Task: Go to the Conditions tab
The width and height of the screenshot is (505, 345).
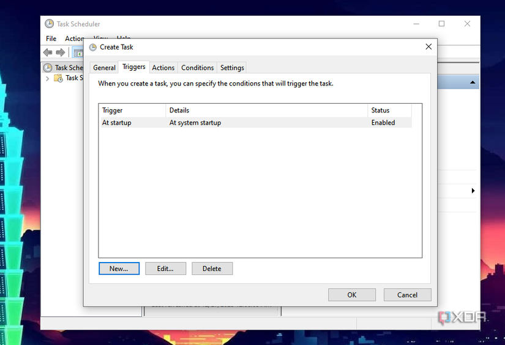Action: pos(198,68)
